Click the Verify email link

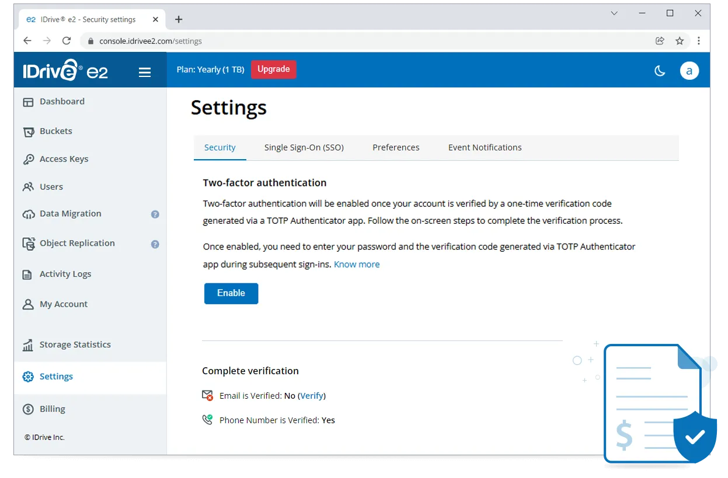(312, 396)
